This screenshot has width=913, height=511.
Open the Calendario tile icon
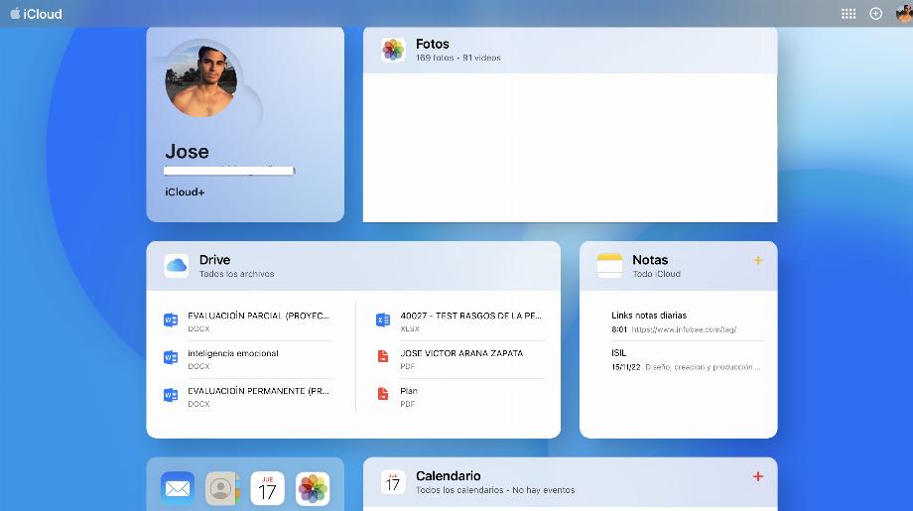[393, 482]
